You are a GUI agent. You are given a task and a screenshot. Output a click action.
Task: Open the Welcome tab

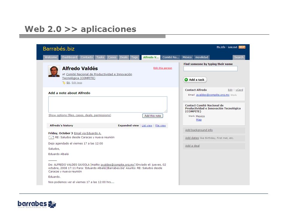coord(51,57)
